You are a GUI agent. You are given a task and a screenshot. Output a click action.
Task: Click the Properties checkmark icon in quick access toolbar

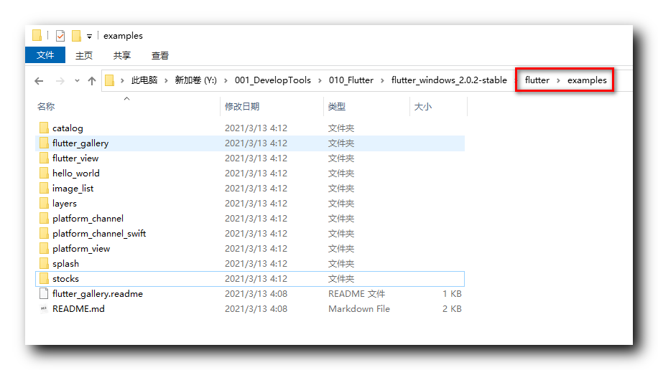pos(60,36)
